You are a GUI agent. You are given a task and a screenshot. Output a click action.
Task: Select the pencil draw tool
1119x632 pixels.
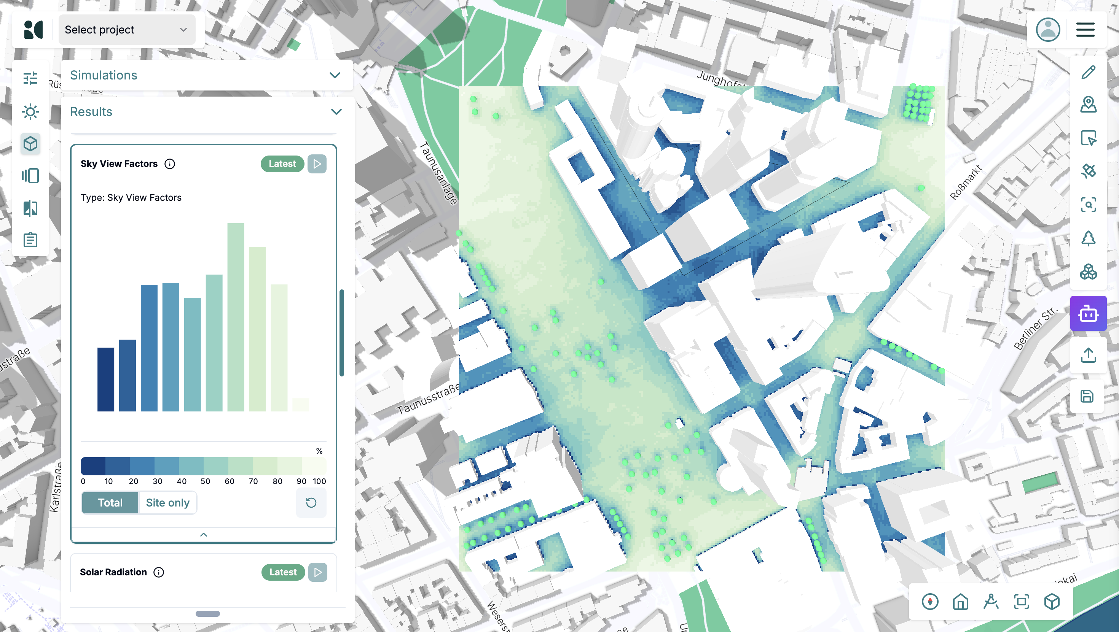point(1088,73)
